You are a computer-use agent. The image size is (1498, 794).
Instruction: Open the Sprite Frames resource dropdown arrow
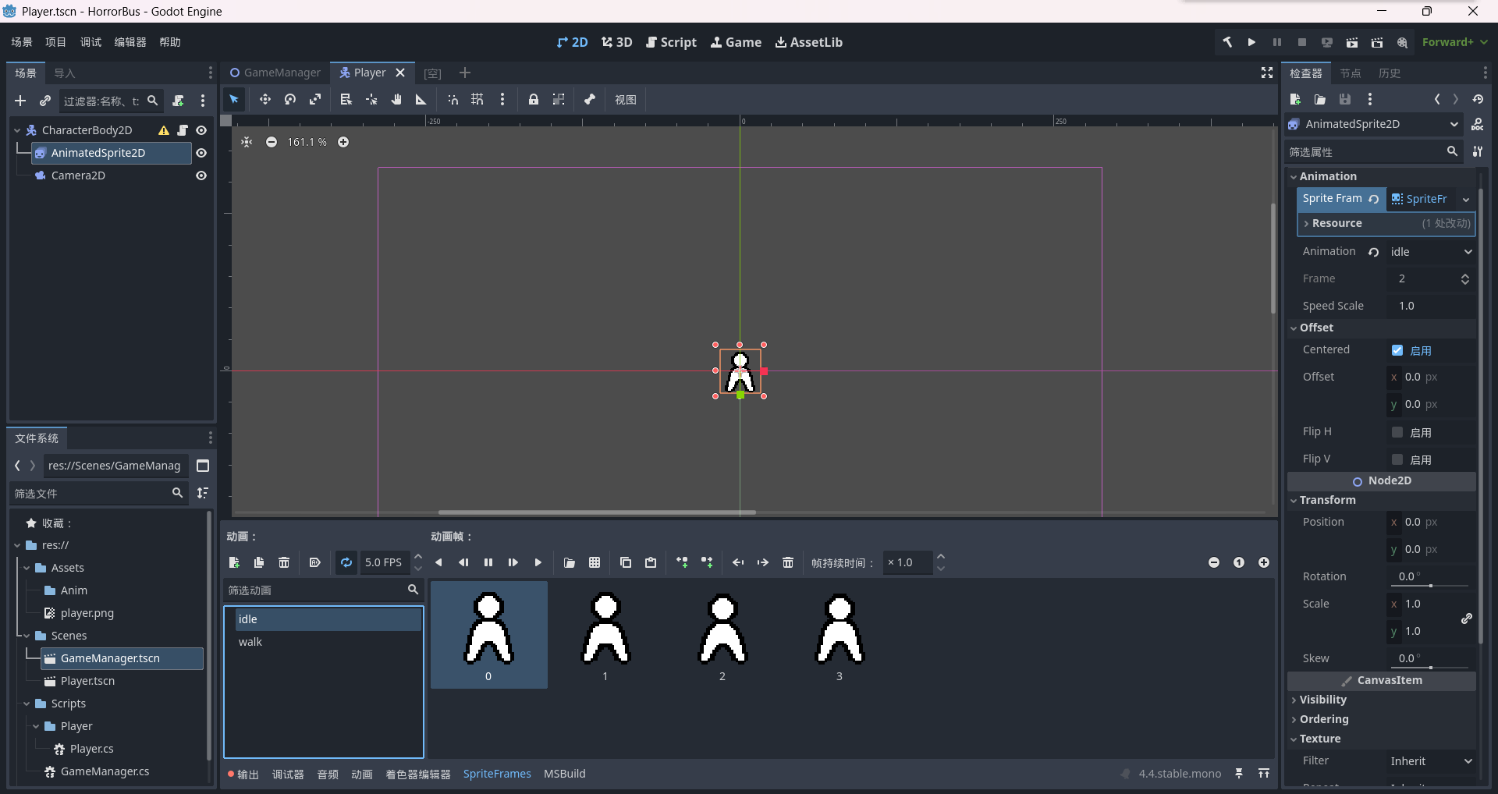1467,200
